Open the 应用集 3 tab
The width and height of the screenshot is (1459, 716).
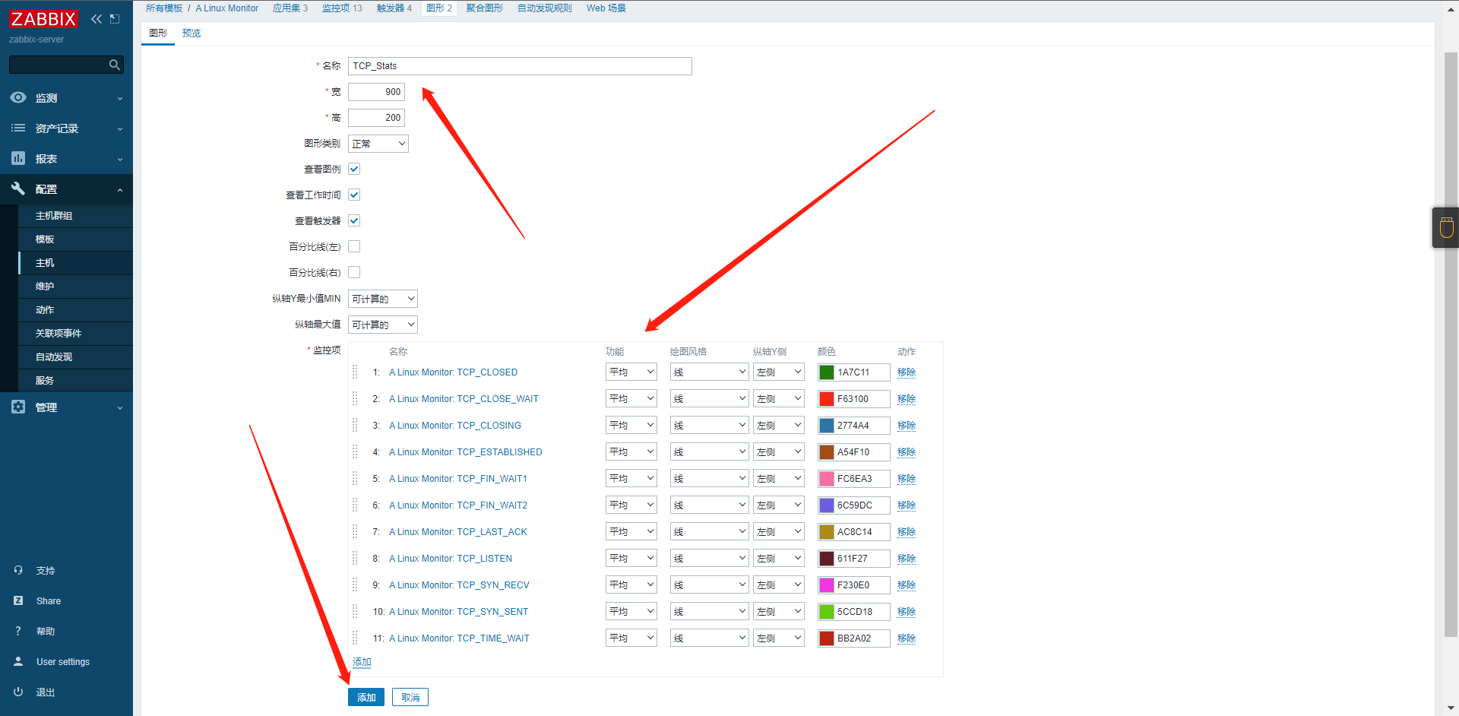point(290,8)
